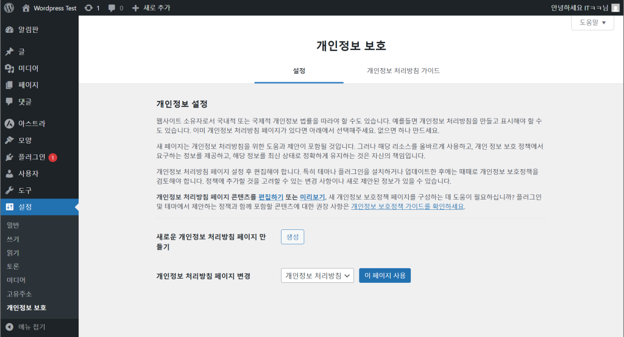The image size is (624, 337).
Task: Click the 개인정보 설정 section heading
Action: (x=182, y=104)
